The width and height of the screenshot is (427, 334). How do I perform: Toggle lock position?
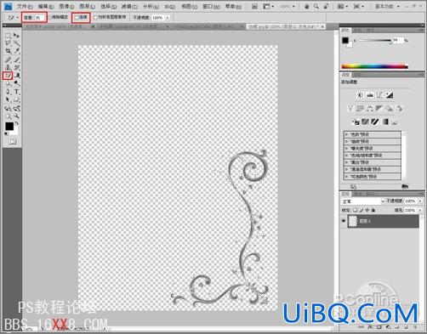367,210
